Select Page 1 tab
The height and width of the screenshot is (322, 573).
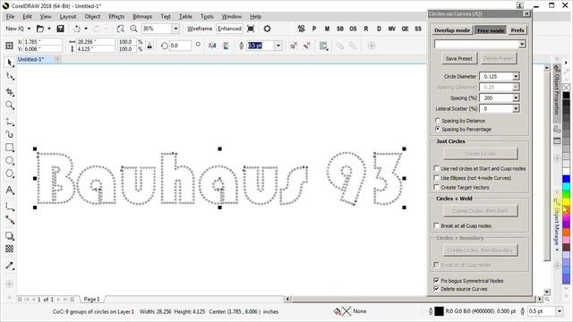pyautogui.click(x=91, y=299)
